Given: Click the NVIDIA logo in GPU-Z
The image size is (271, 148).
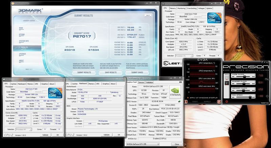Looking at the screenshot, I should click(175, 92).
